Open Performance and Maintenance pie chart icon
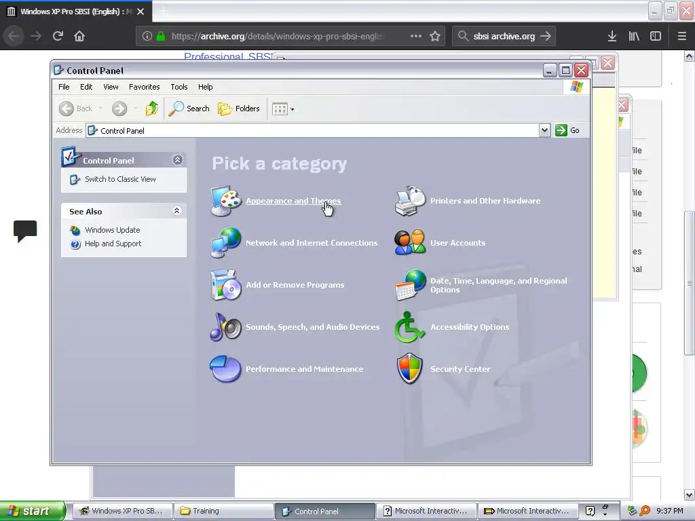Image resolution: width=695 pixels, height=521 pixels. [225, 368]
